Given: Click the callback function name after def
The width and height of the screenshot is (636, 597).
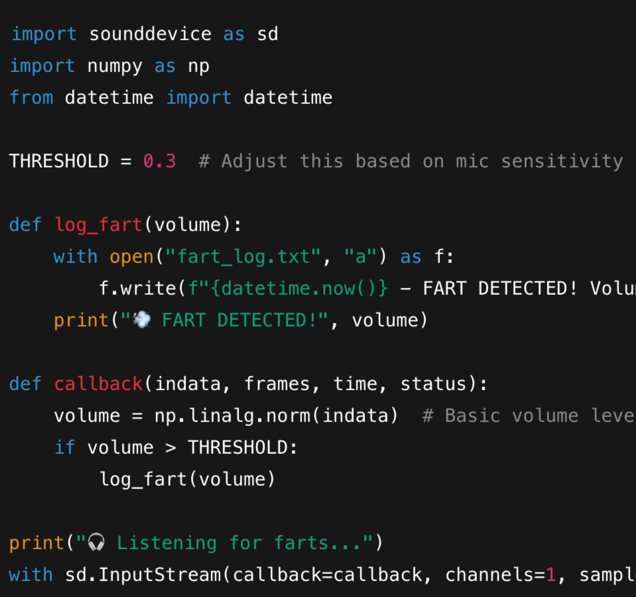Looking at the screenshot, I should tap(98, 384).
